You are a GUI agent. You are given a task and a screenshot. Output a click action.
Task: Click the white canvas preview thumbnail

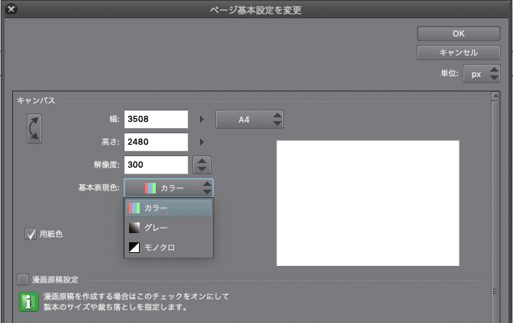(x=368, y=203)
